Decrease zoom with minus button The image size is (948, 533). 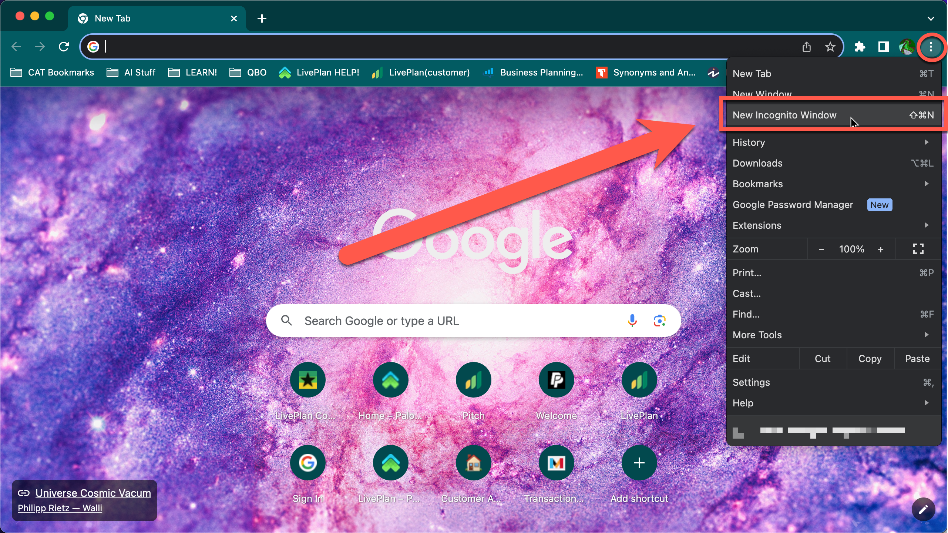pyautogui.click(x=821, y=249)
